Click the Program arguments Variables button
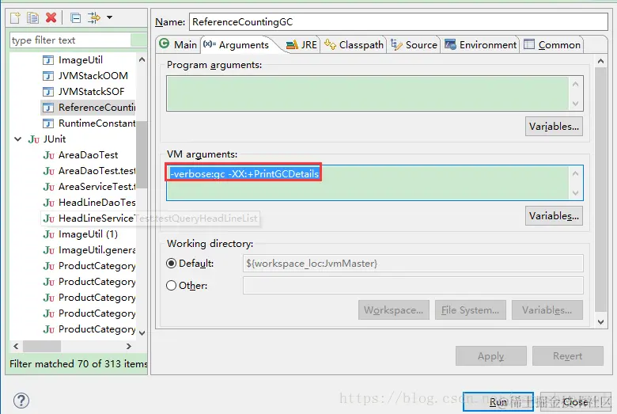Image resolution: width=617 pixels, height=414 pixels. (x=554, y=127)
